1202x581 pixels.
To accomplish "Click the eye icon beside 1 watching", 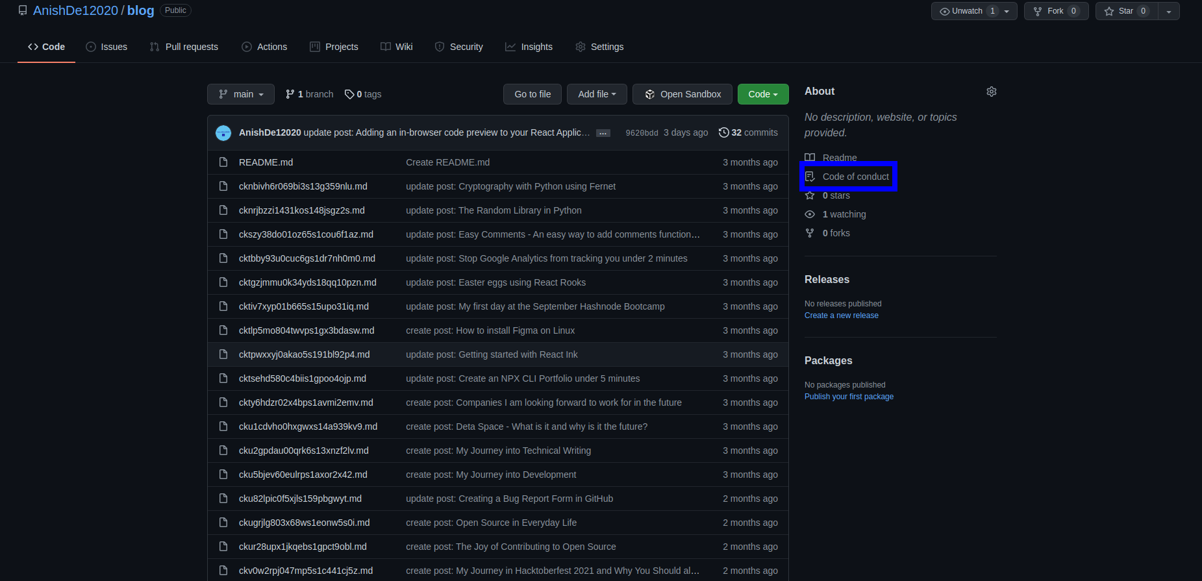I will (x=810, y=214).
